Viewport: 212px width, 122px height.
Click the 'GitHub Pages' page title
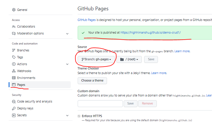click(x=93, y=9)
